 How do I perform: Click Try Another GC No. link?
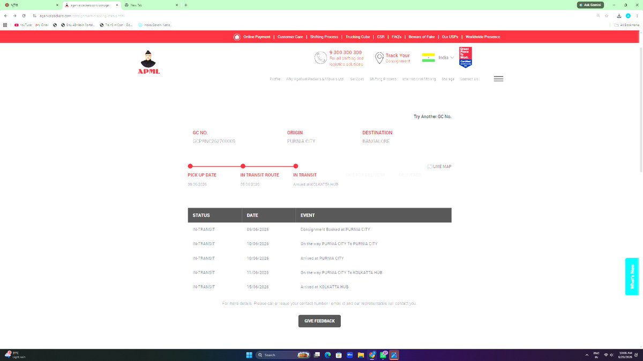432,117
